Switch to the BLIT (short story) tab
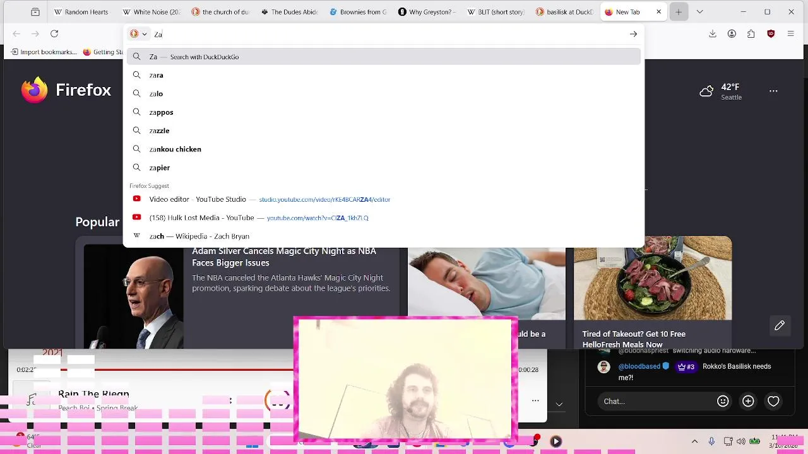The height and width of the screenshot is (454, 808). (x=496, y=12)
